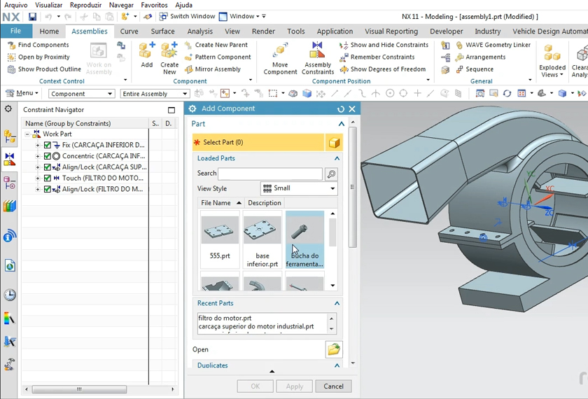
Task: Collapse the Work Part tree node
Action: [x=27, y=134]
